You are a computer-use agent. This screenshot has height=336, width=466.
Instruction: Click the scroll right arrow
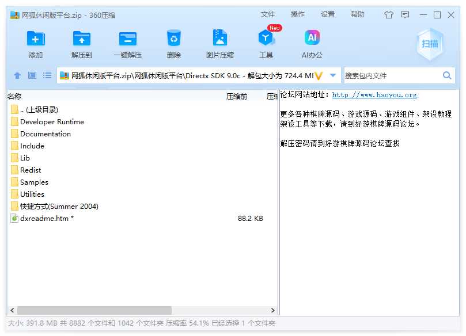pyautogui.click(x=273, y=310)
